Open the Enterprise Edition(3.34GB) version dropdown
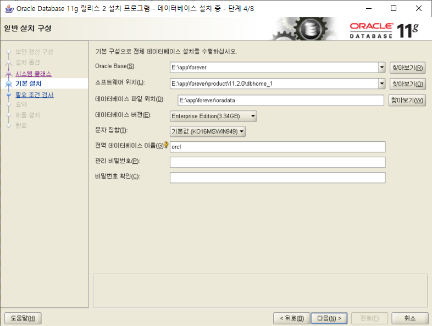 (213, 116)
